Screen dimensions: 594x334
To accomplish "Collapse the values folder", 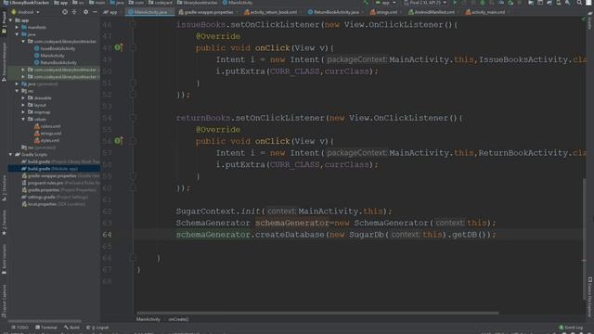I will [23, 120].
